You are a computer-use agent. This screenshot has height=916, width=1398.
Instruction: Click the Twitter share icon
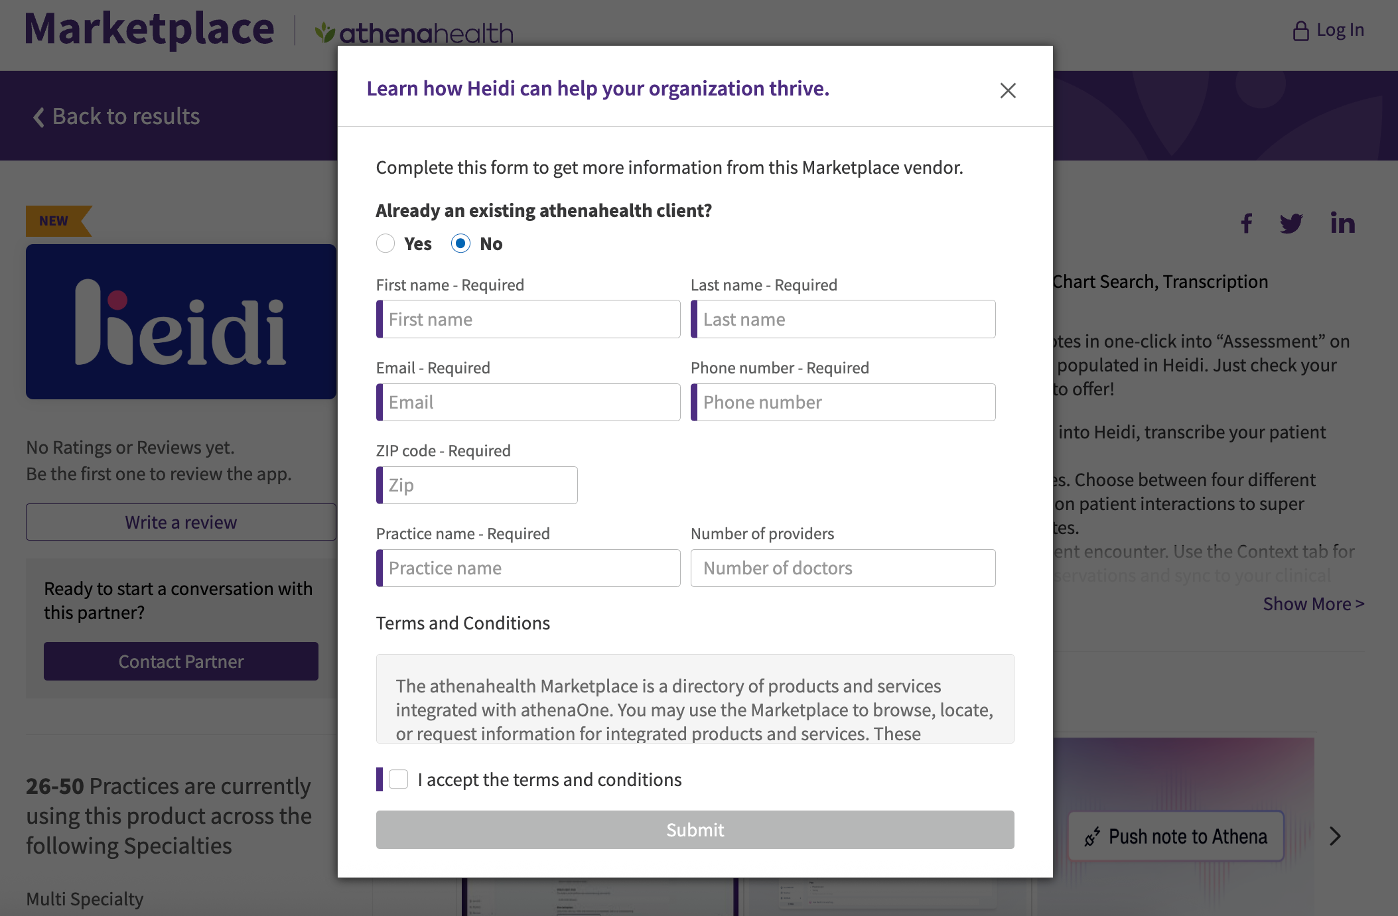pyautogui.click(x=1293, y=224)
